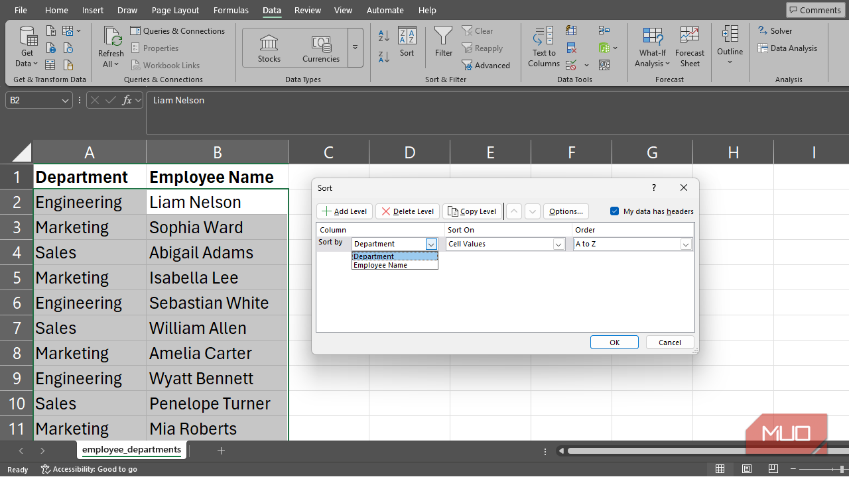Viewport: 849px width, 477px height.
Task: Click Existing Connections icon
Action: click(x=68, y=65)
